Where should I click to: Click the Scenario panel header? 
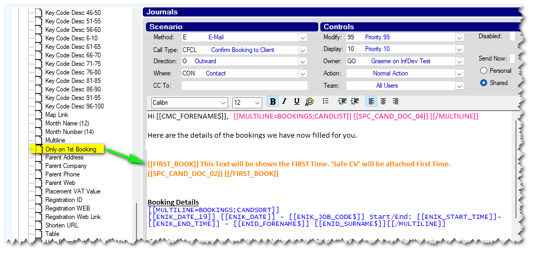coord(232,27)
